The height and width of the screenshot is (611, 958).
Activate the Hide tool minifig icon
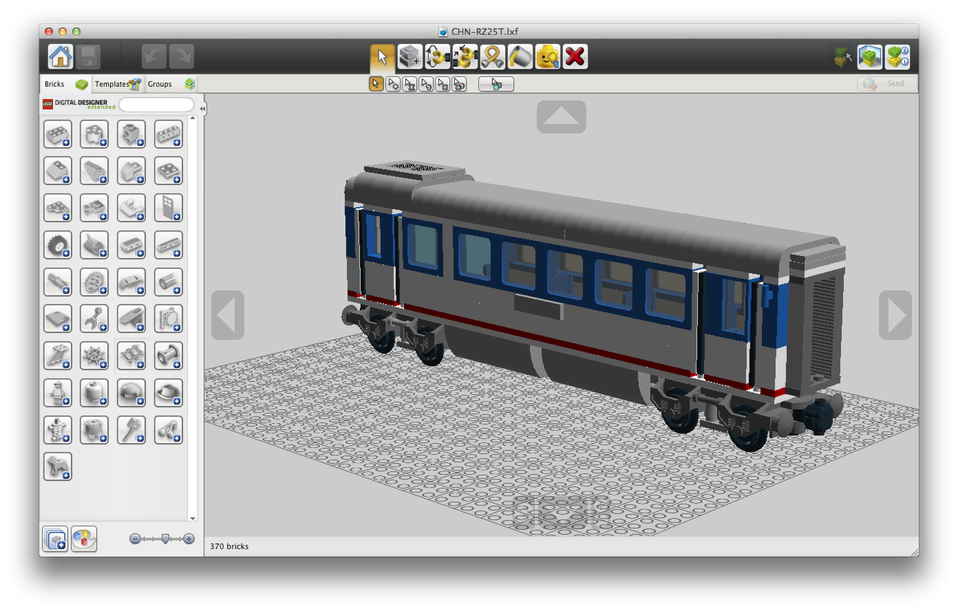547,57
